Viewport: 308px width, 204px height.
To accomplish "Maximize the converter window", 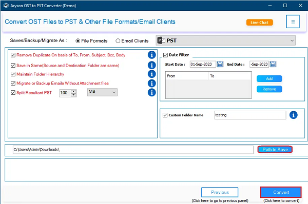I will [x=285, y=6].
